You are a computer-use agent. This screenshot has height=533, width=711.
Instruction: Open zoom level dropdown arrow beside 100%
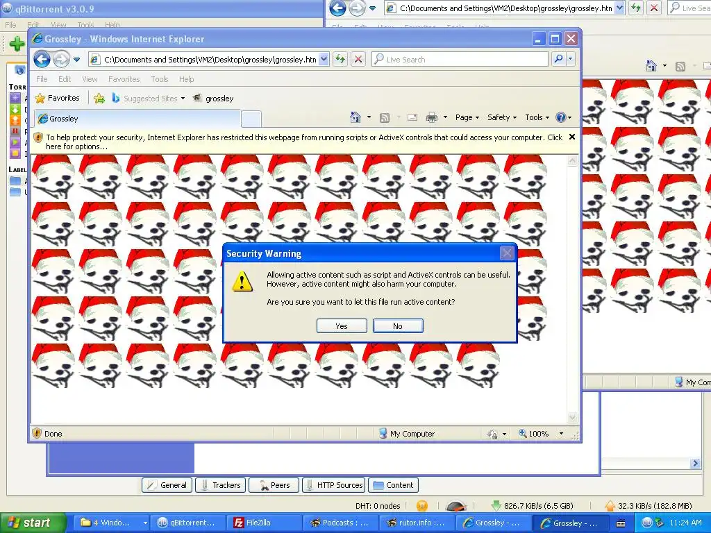[x=561, y=434]
